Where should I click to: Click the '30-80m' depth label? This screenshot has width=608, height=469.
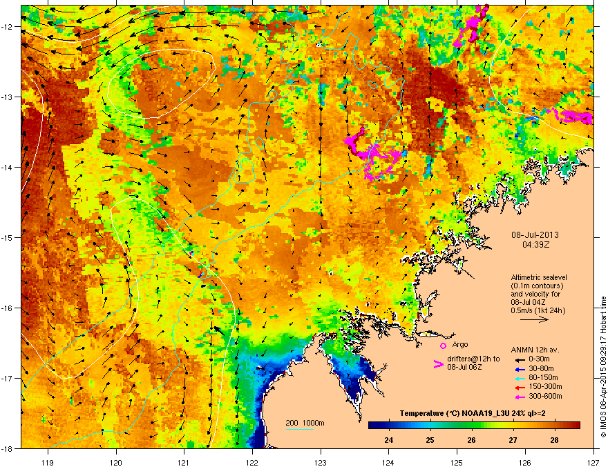click(541, 369)
